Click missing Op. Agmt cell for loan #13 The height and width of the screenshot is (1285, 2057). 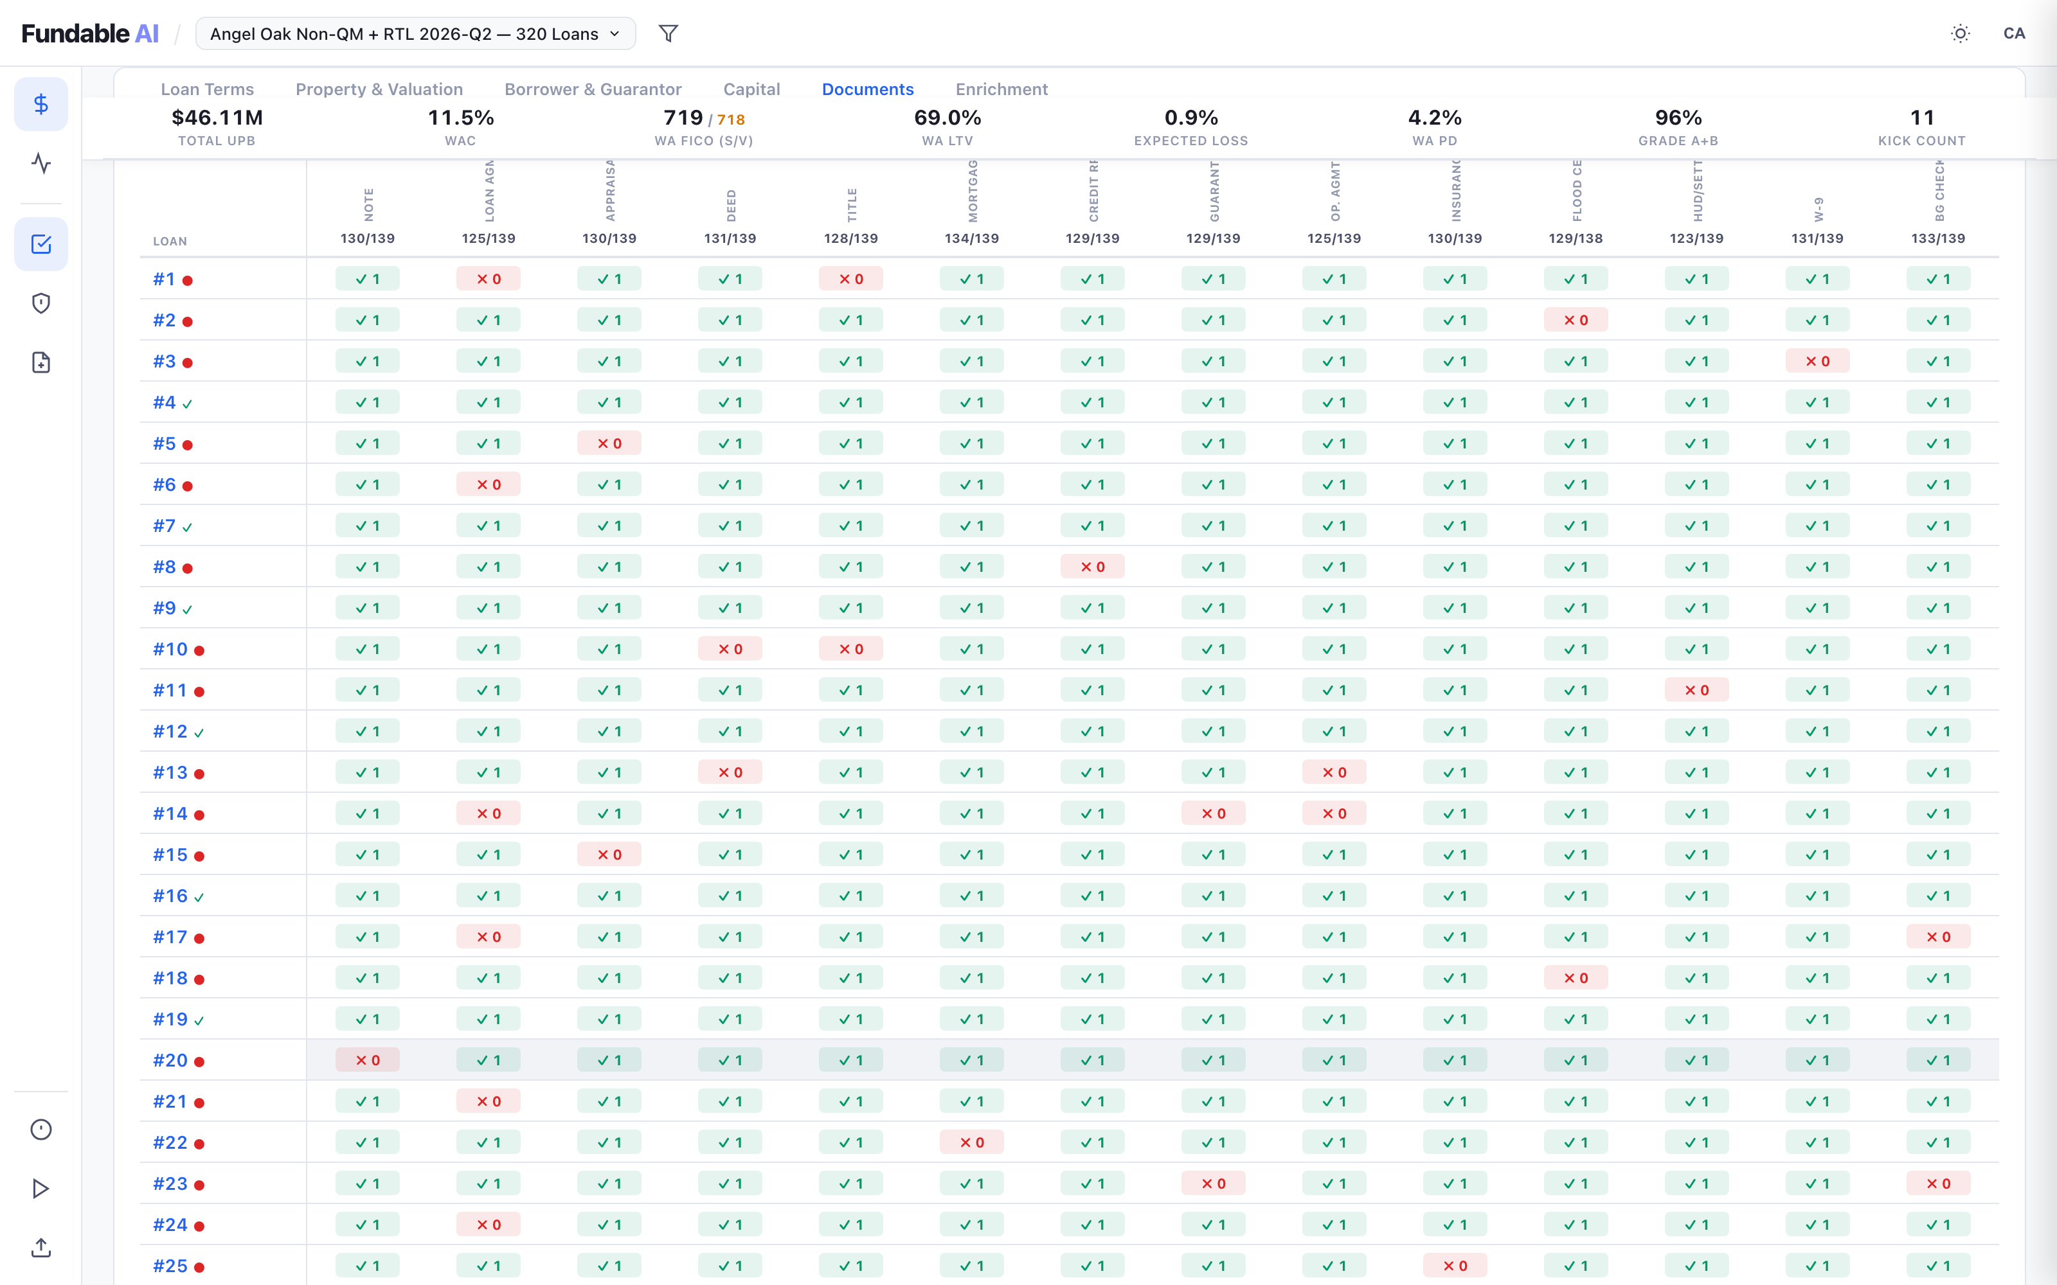pos(1334,772)
